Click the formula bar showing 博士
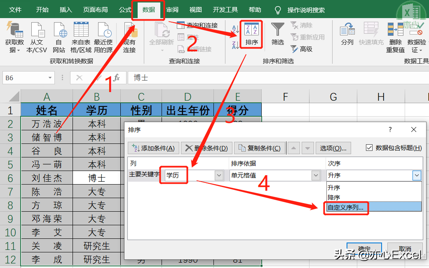429x268 pixels. [x=278, y=78]
